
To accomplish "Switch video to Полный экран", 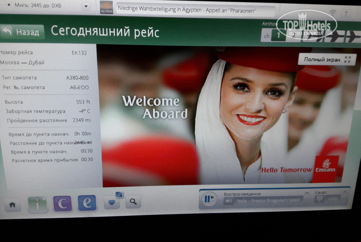I will coord(327,60).
